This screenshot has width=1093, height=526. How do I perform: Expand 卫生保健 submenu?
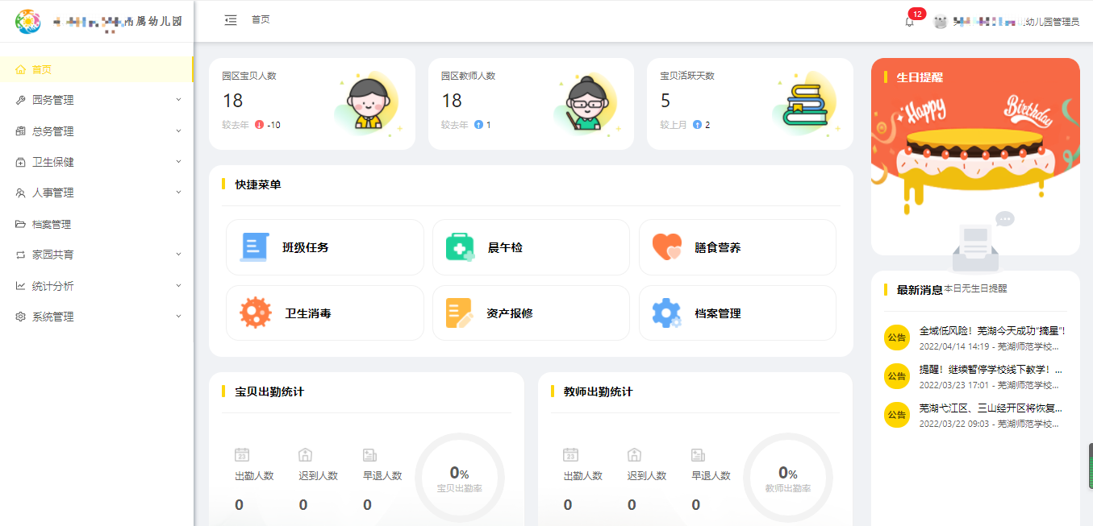pyautogui.click(x=97, y=162)
